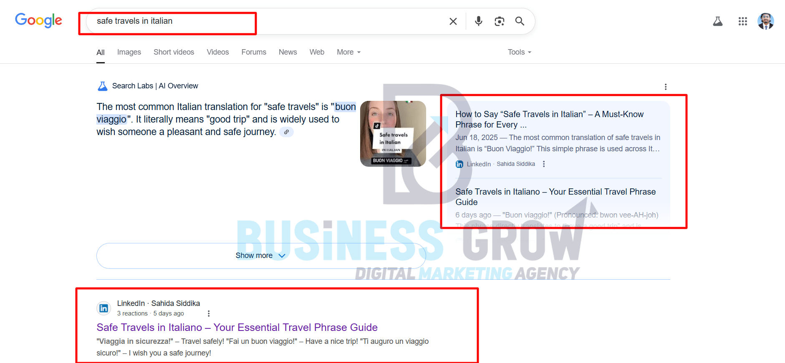The image size is (785, 363).
Task: Open three-dot menu beside LinkedIn source card
Action: coord(544,164)
